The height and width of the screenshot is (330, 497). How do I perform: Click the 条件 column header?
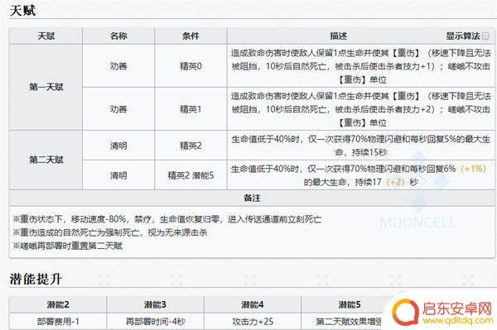[191, 36]
